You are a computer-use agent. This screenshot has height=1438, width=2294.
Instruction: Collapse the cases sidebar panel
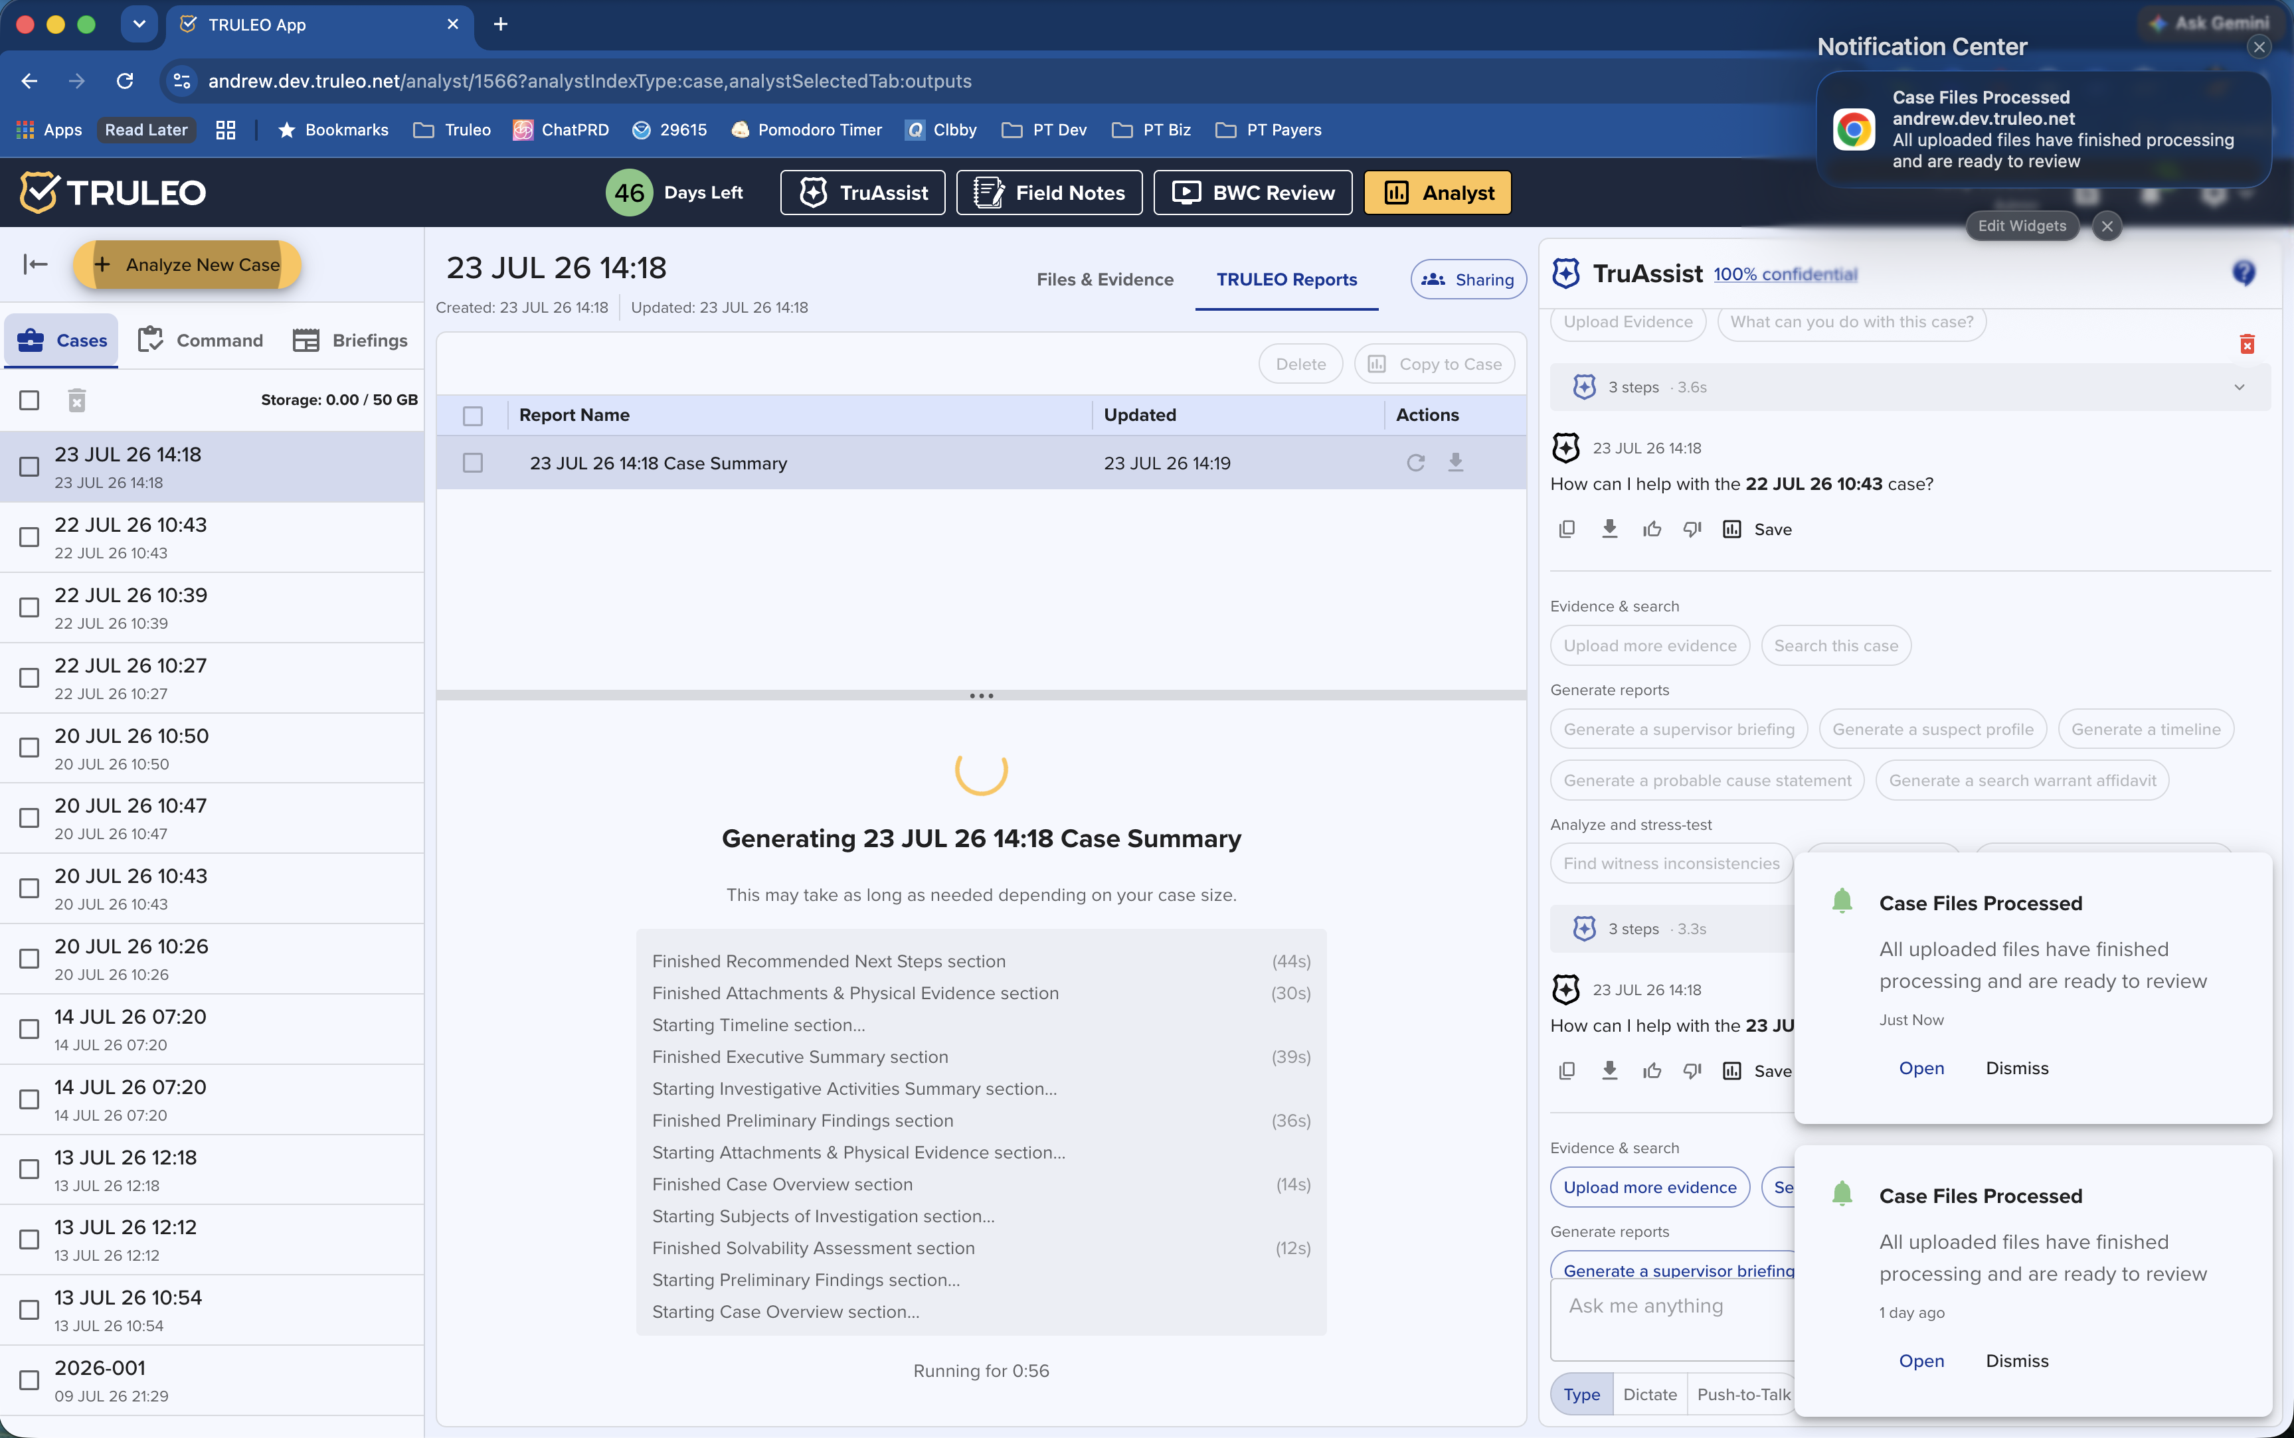[35, 264]
